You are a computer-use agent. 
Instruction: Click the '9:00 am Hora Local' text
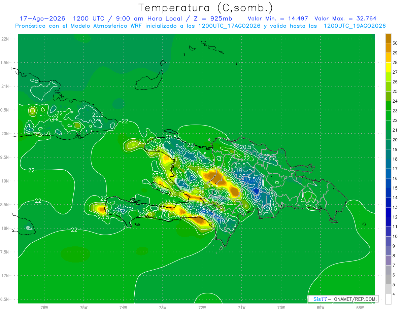pos(148,19)
